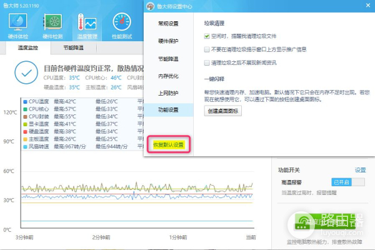Click 最高:57℃ value in CPU核心 row
Image resolution: width=375 pixels, height=250 pixels.
point(64,109)
